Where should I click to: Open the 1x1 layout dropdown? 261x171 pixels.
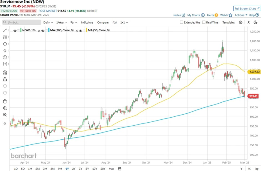(x=124, y=22)
